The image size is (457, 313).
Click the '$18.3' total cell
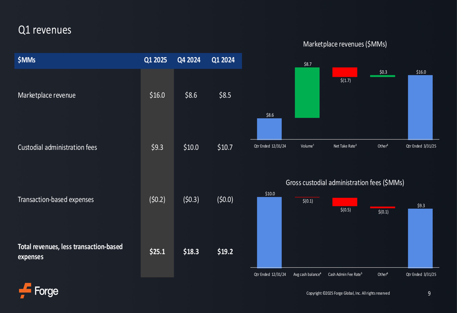[191, 252]
